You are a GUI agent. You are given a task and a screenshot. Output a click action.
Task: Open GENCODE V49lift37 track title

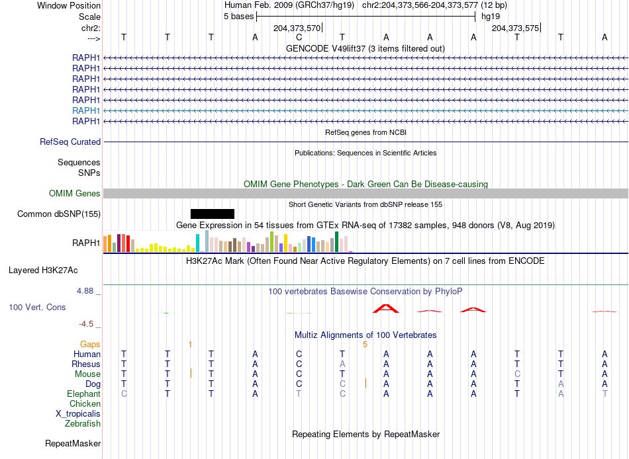coord(365,48)
